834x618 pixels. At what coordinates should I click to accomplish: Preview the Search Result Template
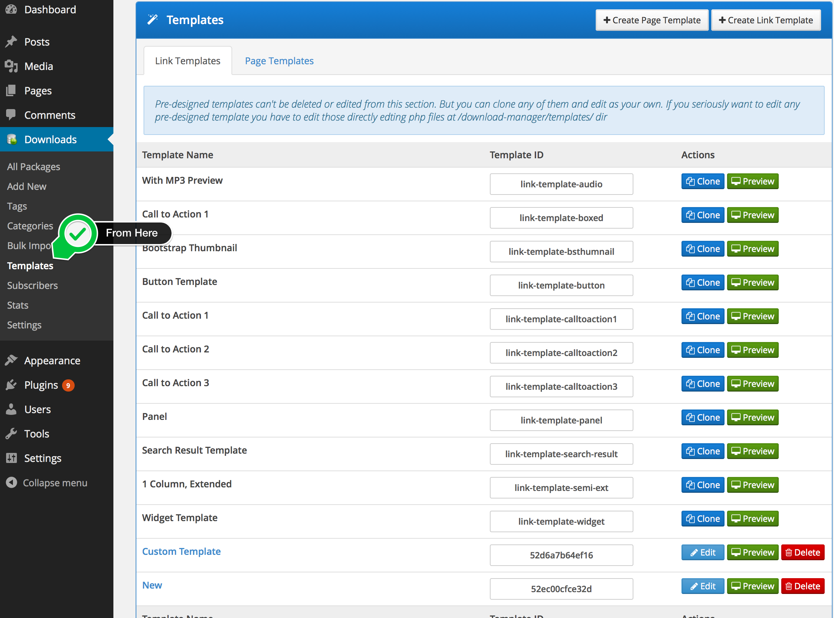[x=753, y=451]
